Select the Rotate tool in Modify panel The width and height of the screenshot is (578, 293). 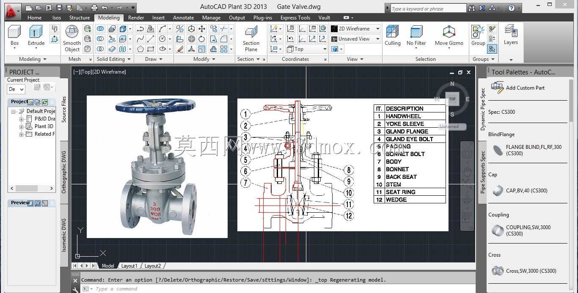coord(202,38)
